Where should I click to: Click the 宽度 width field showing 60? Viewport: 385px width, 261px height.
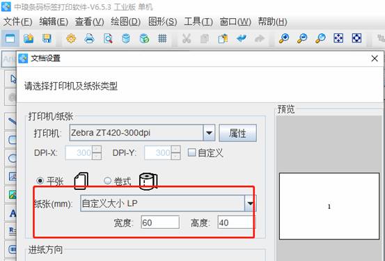(x=160, y=223)
